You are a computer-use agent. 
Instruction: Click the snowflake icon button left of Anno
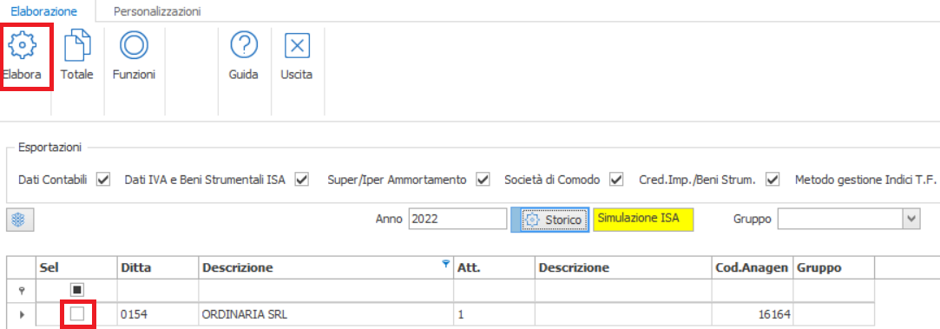[x=20, y=220]
